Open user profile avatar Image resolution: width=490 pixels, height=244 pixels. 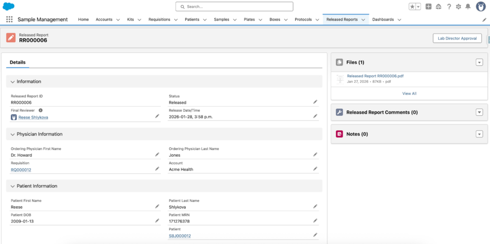(481, 6)
